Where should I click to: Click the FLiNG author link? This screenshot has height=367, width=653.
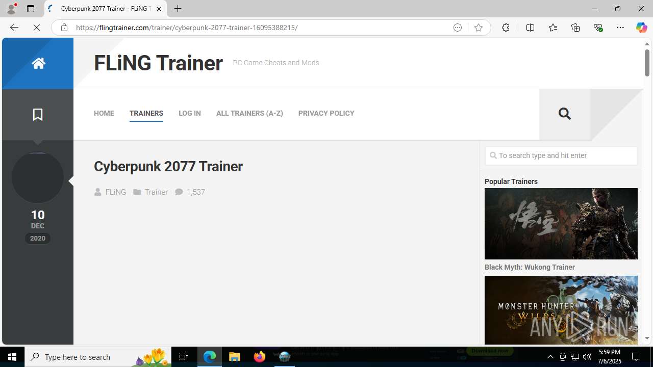(116, 192)
